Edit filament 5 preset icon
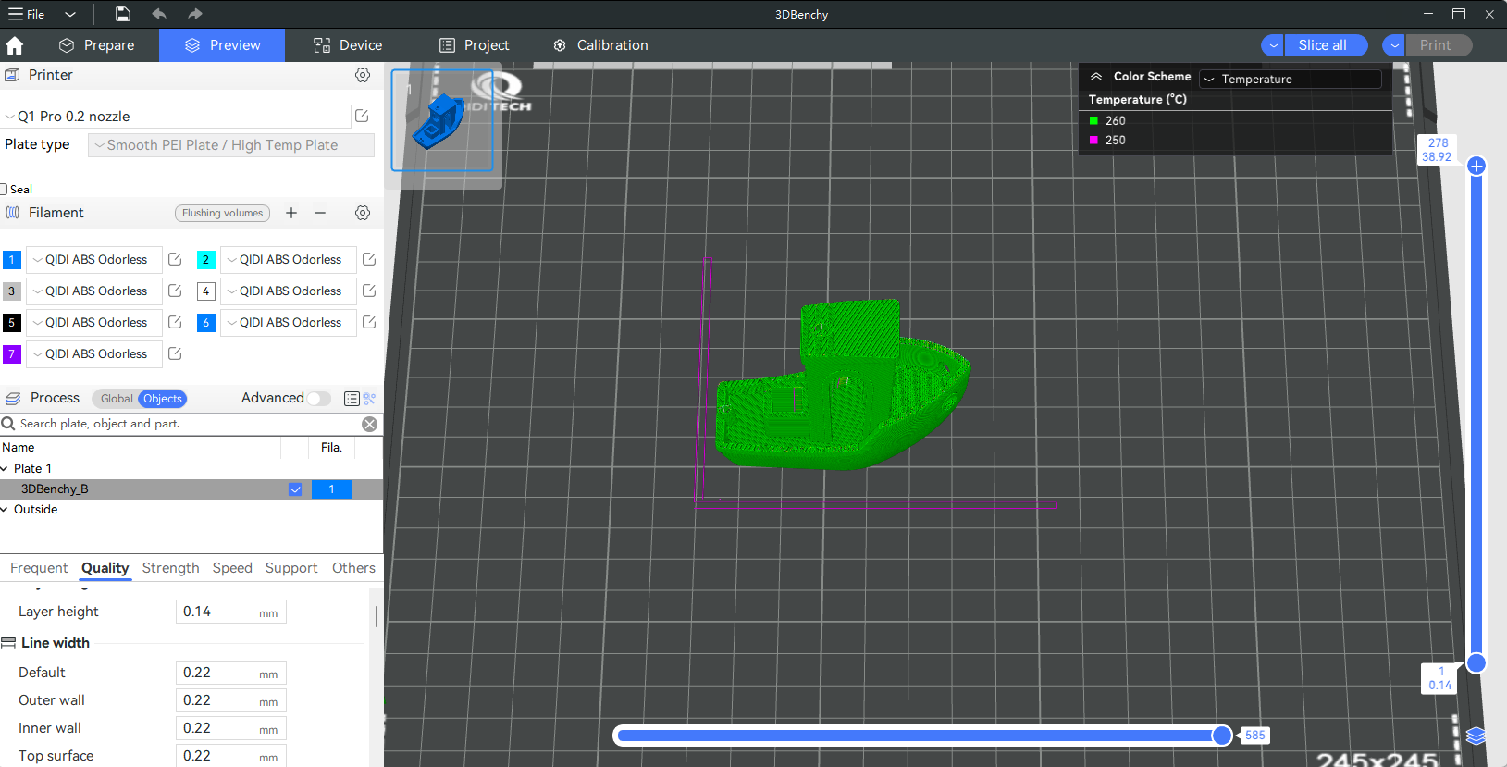 coord(175,322)
